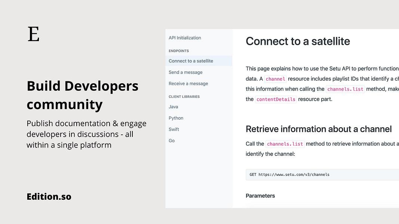Click the CLIENT LIBRARIES section header
The image size is (399, 224).
[184, 97]
